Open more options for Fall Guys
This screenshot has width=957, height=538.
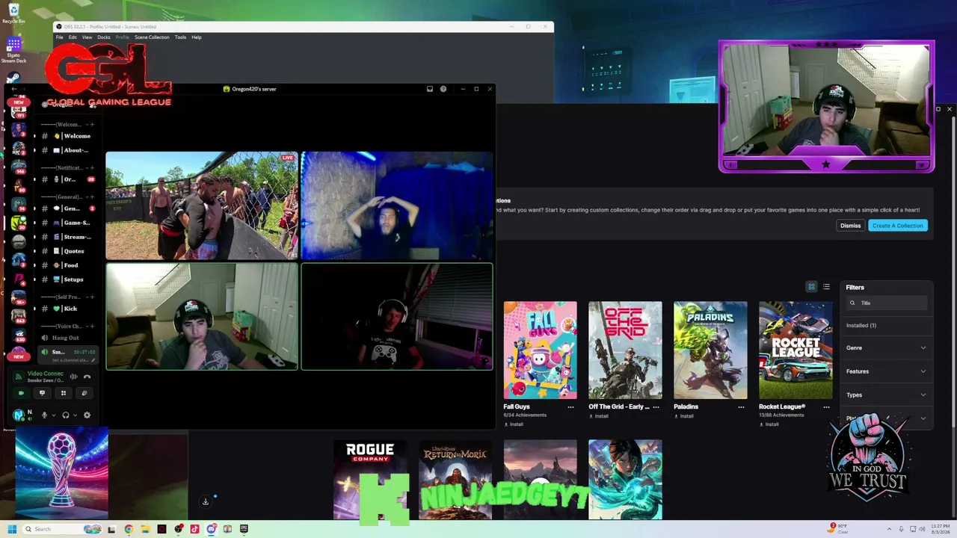[571, 407]
